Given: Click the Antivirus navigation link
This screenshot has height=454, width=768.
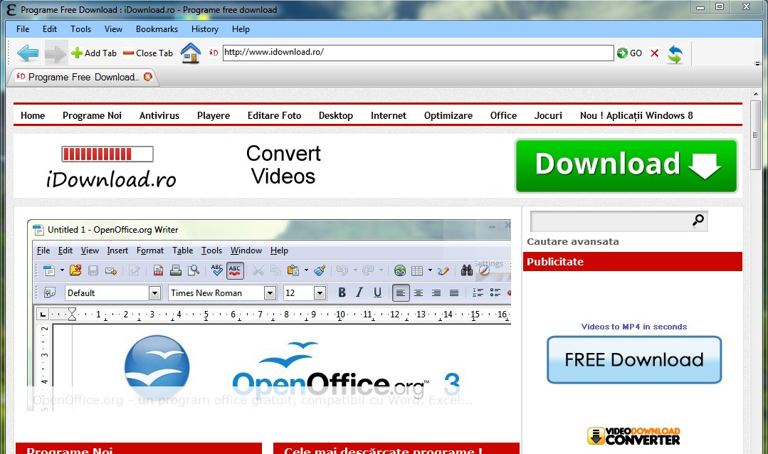Looking at the screenshot, I should [x=159, y=115].
